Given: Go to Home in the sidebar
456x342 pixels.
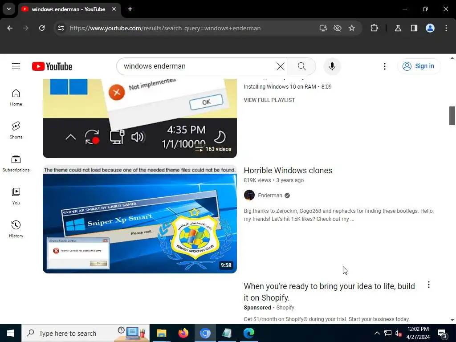Looking at the screenshot, I should pyautogui.click(x=16, y=98).
